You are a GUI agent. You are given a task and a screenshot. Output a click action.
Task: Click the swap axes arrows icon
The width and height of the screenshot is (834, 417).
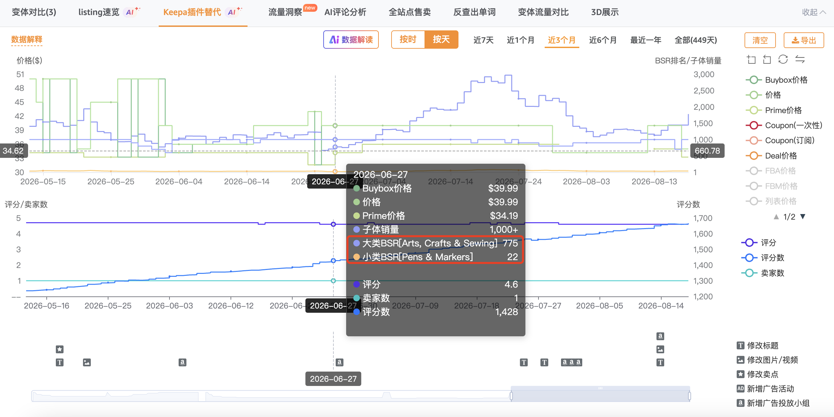click(800, 59)
